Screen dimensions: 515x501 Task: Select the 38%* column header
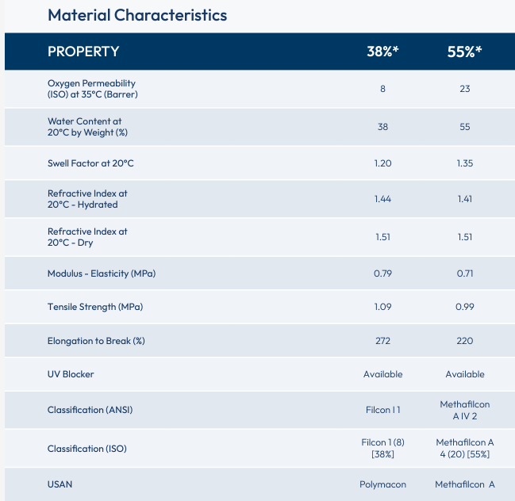(x=382, y=52)
